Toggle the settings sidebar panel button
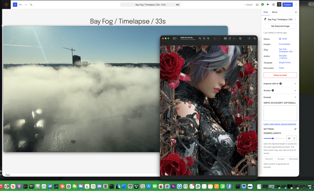Image resolution: width=314 pixels, height=191 pixels. pos(279,5)
